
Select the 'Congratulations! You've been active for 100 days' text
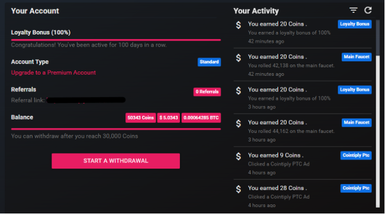point(89,45)
